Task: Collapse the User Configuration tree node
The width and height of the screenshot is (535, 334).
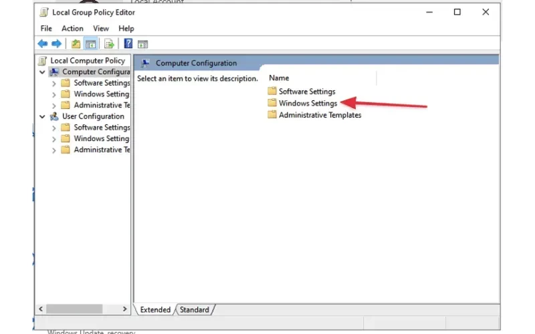Action: pos(42,117)
